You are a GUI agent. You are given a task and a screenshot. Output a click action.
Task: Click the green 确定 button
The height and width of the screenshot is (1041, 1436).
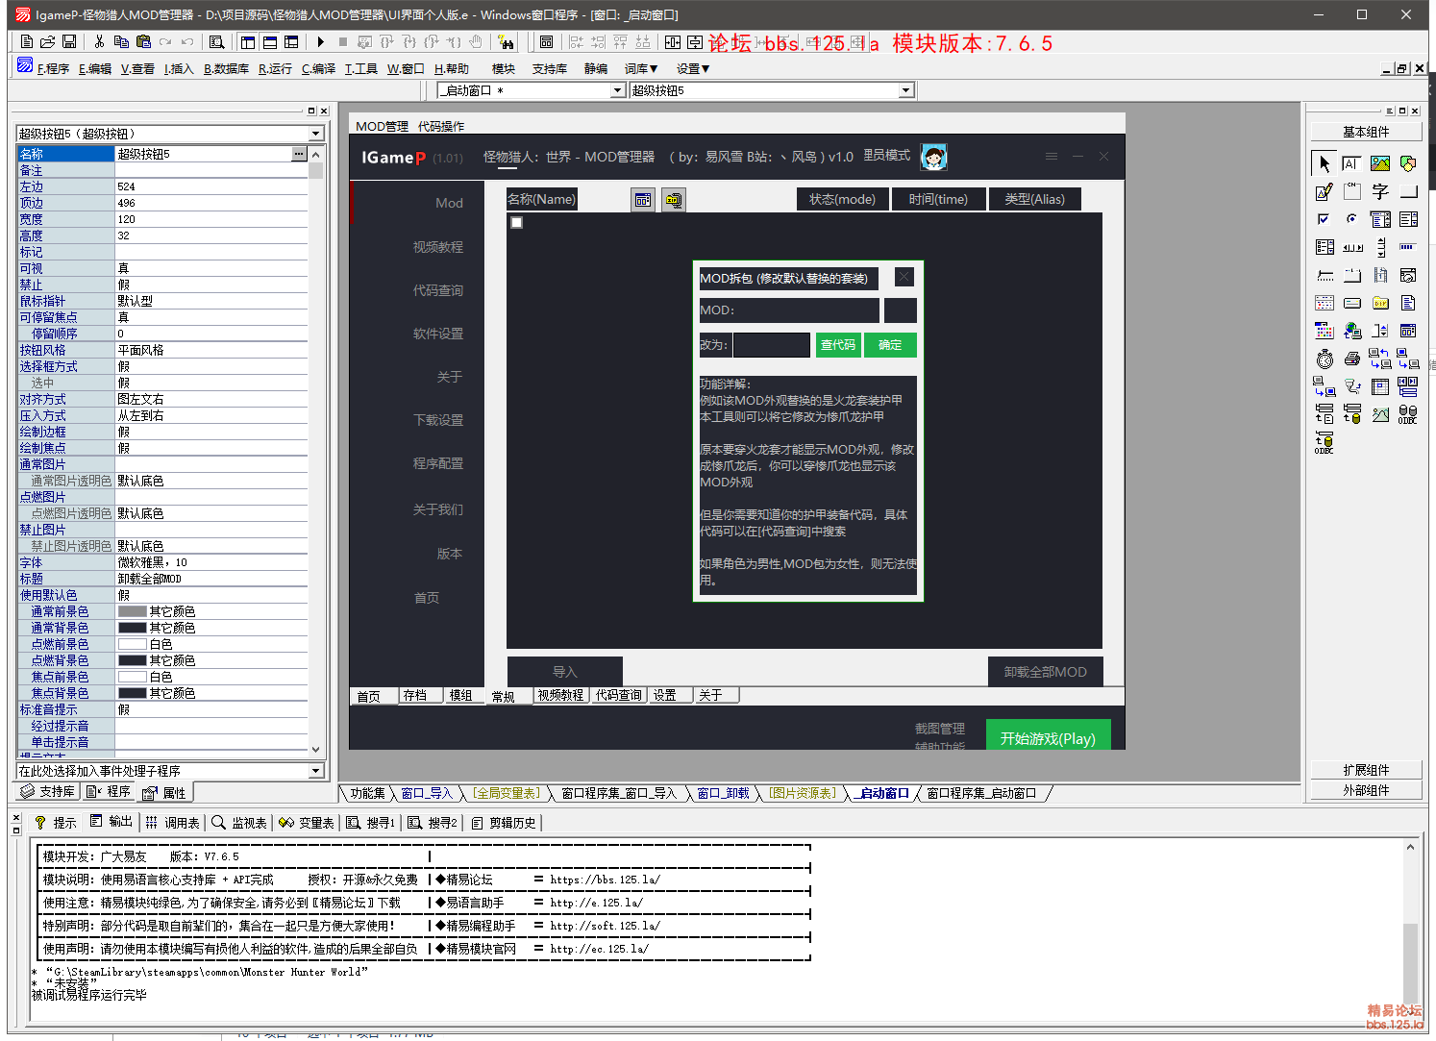coord(890,344)
